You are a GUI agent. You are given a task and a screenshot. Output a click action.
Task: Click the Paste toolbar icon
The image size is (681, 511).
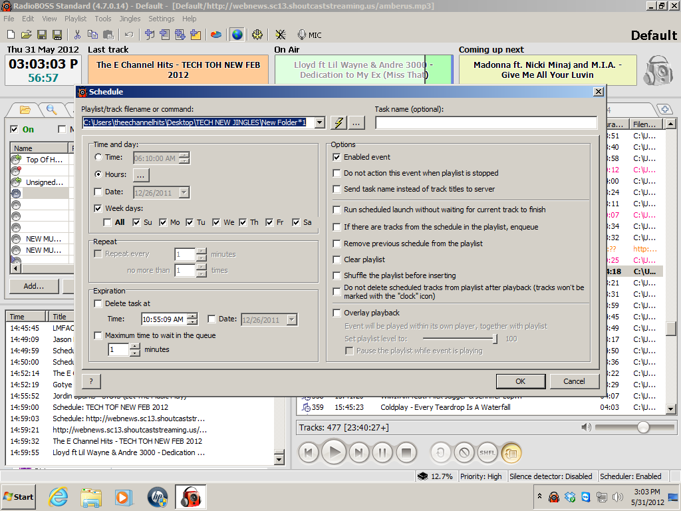tap(108, 35)
